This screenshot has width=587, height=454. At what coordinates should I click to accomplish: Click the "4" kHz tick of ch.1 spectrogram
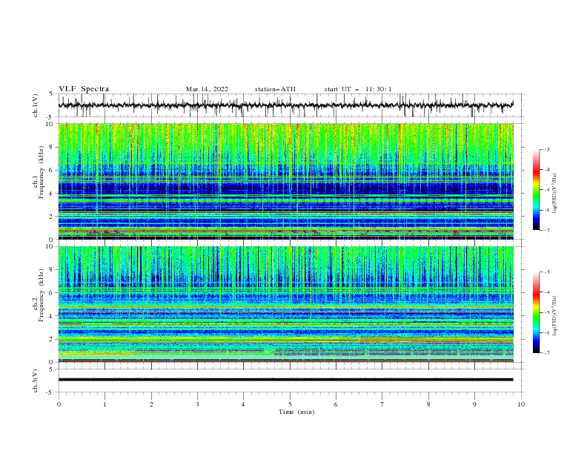click(x=51, y=194)
